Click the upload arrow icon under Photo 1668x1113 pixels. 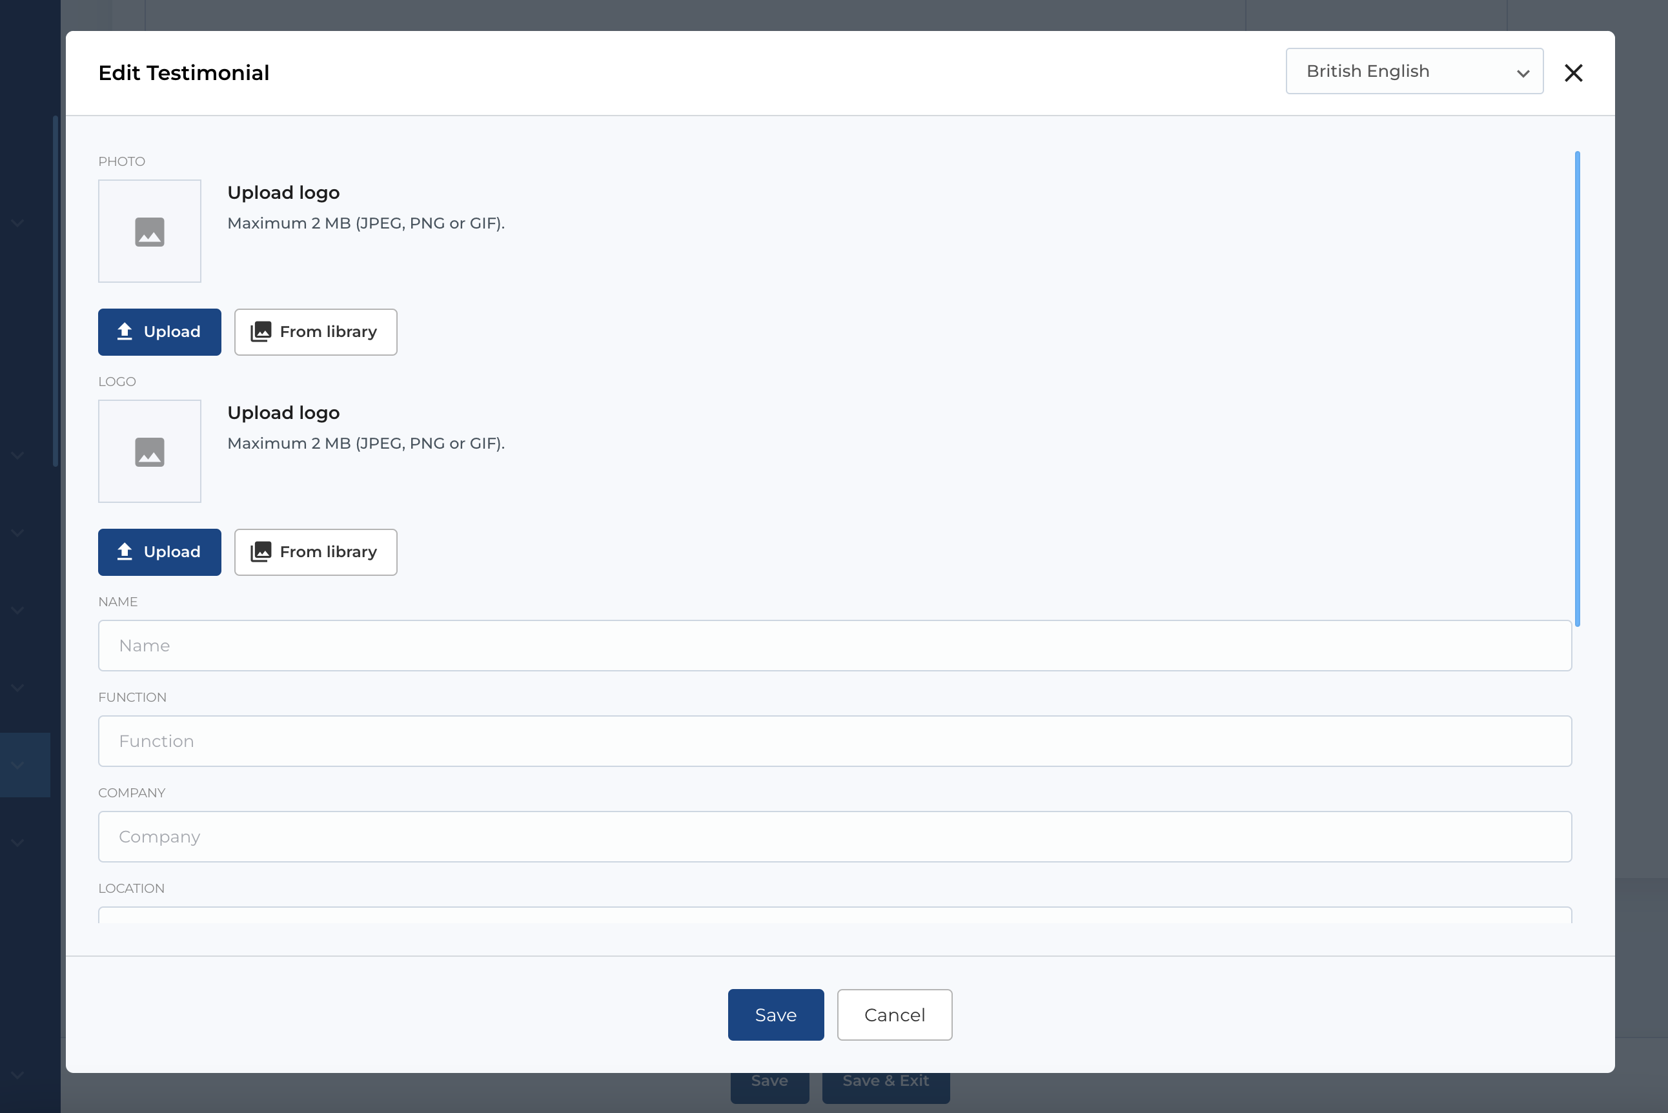[x=125, y=331]
